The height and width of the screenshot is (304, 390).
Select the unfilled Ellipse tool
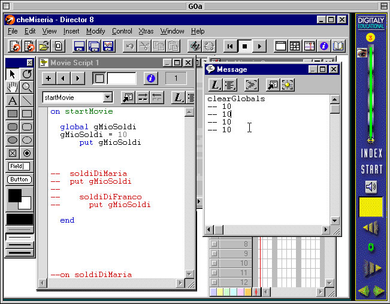(x=26, y=140)
